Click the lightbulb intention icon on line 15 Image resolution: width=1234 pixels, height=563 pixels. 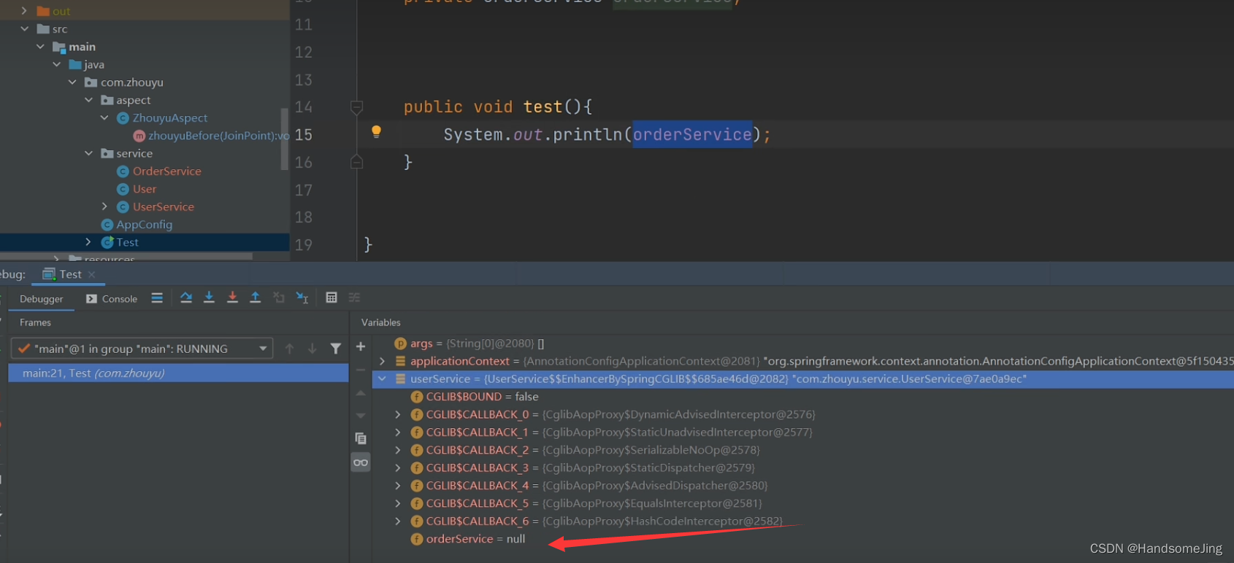(376, 132)
